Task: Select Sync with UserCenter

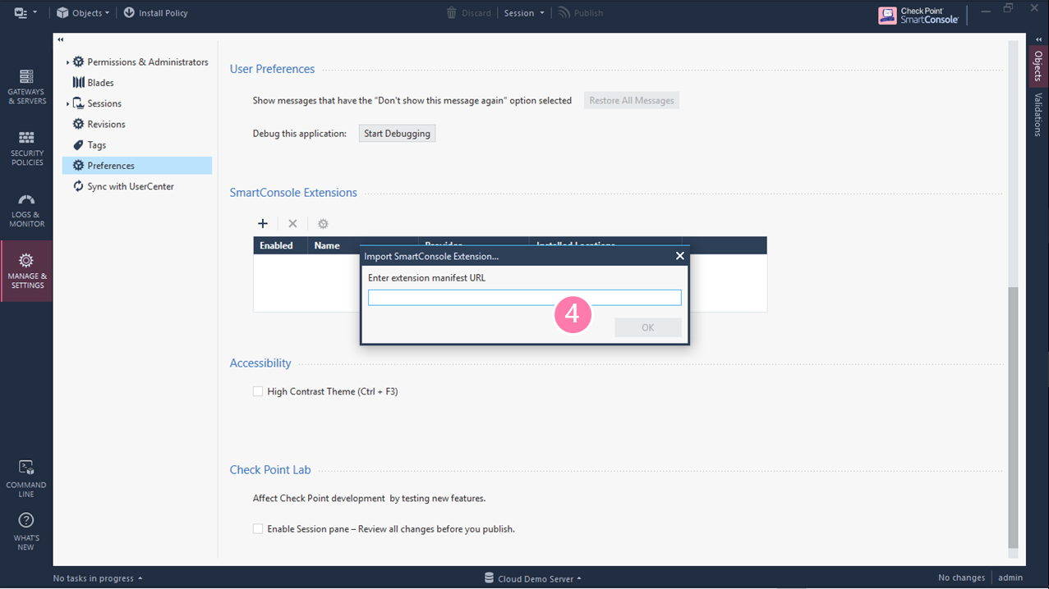Action: (131, 186)
